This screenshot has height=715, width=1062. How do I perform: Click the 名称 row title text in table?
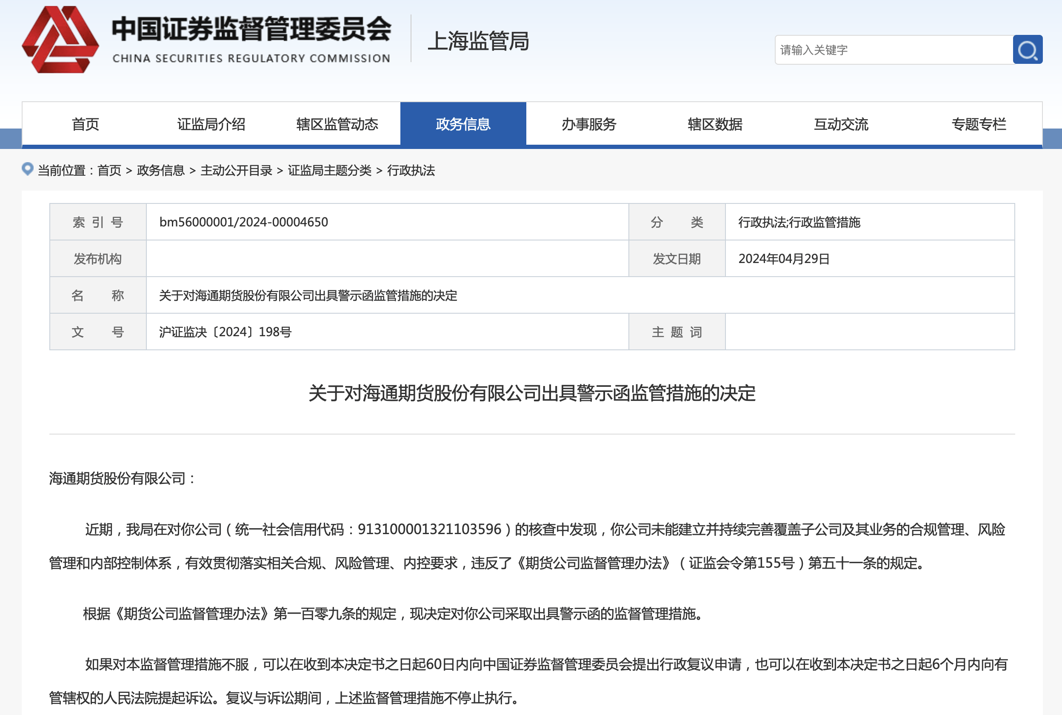click(x=308, y=295)
